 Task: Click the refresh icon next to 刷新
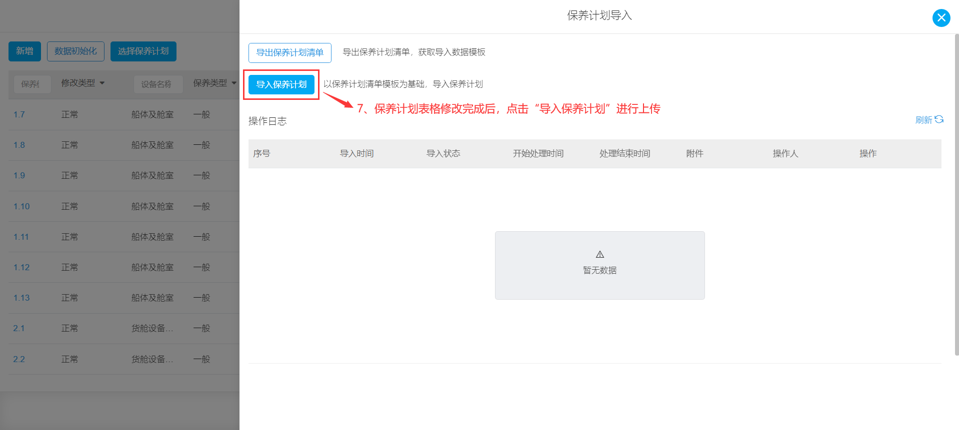pos(939,119)
